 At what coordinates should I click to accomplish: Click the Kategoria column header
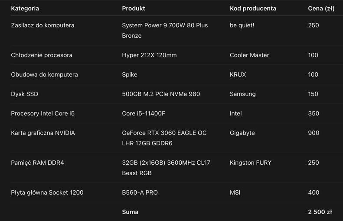pos(25,9)
